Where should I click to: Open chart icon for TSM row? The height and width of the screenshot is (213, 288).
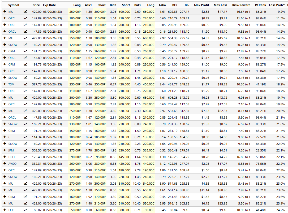tap(25, 84)
